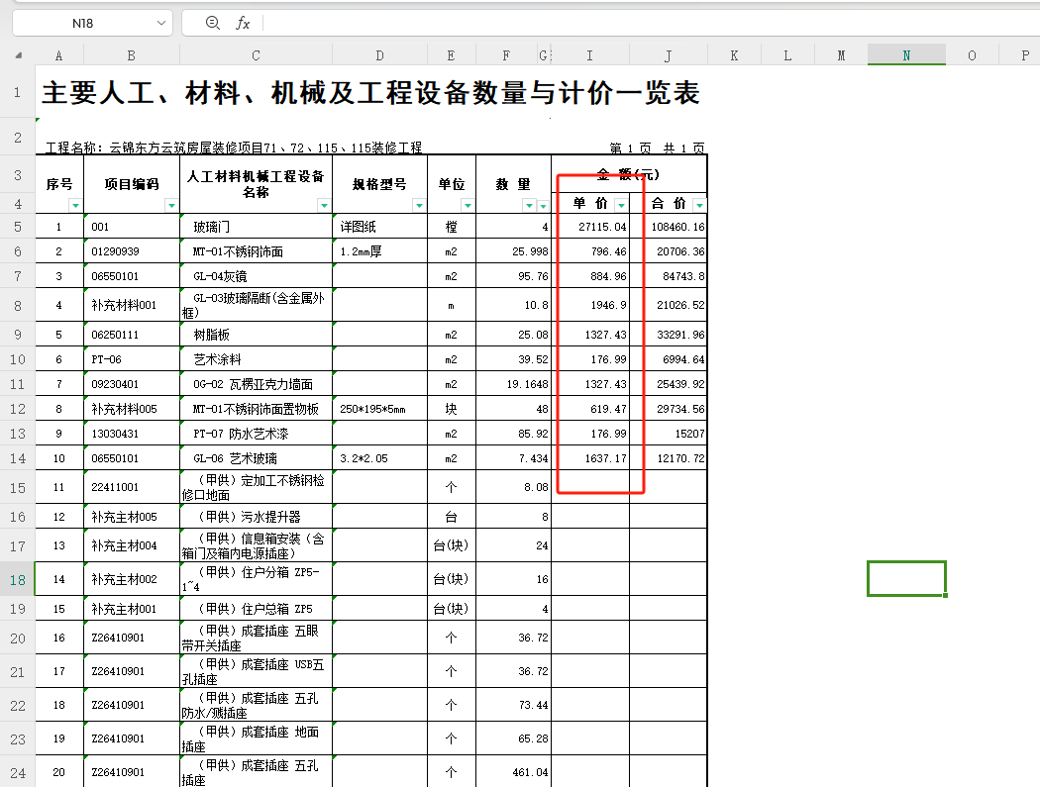This screenshot has height=787, width=1040.
Task: Select row 1 header
Action: 17,92
